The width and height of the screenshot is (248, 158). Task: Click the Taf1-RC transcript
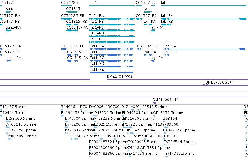(112, 30)
